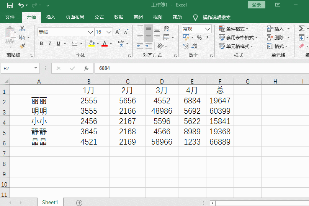Image resolution: width=309 pixels, height=206 pixels.
Task: Click the Cut scissors icon
Action: (x=22, y=29)
